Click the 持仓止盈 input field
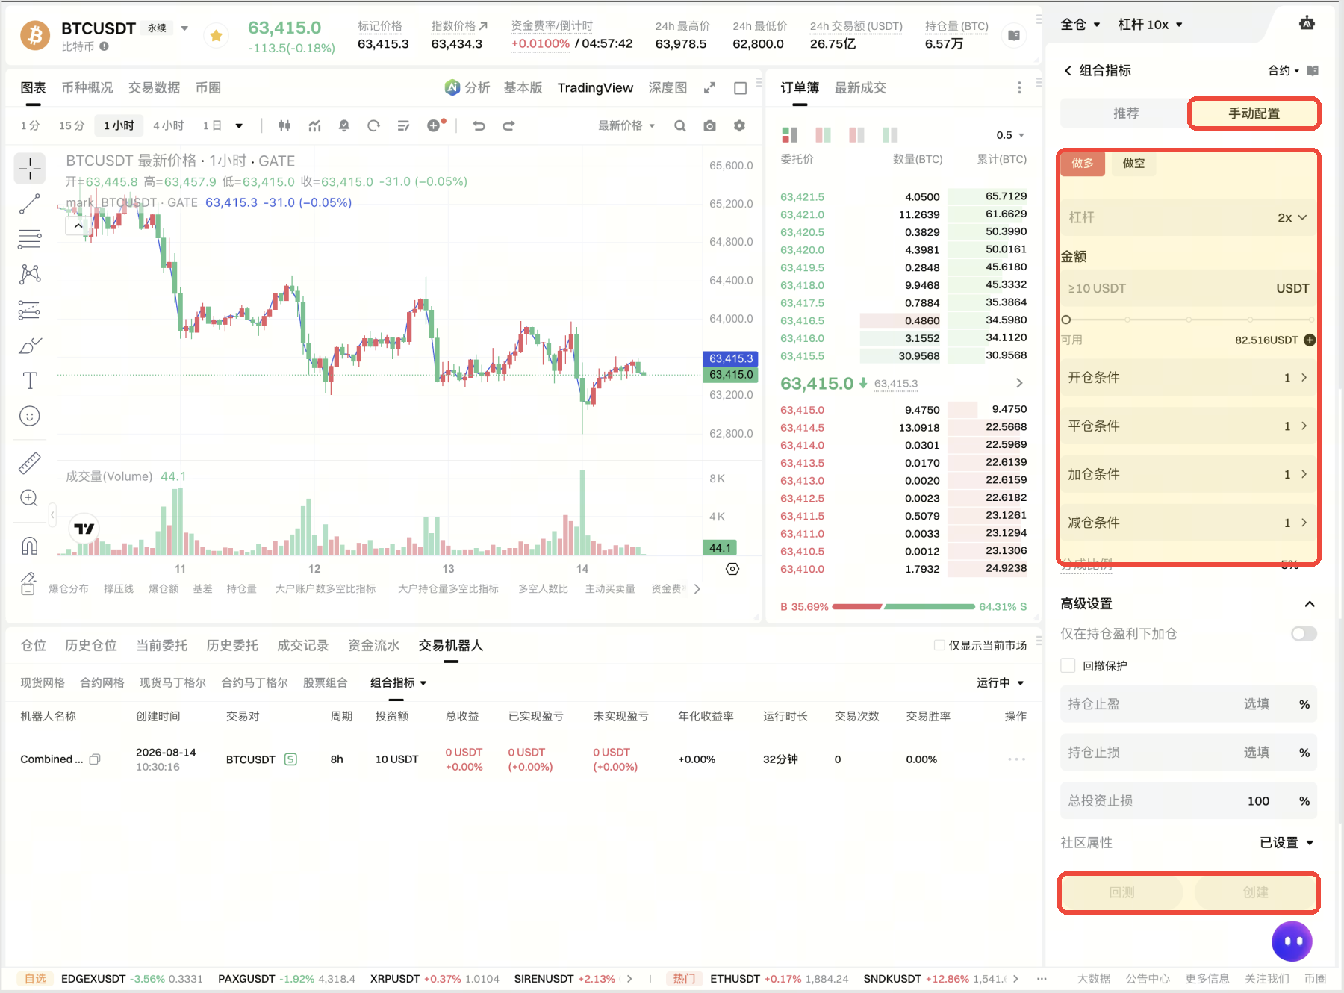 pos(1188,704)
